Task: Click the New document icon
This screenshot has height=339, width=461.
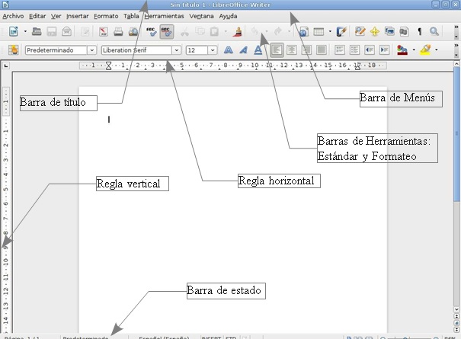Action: [13, 32]
